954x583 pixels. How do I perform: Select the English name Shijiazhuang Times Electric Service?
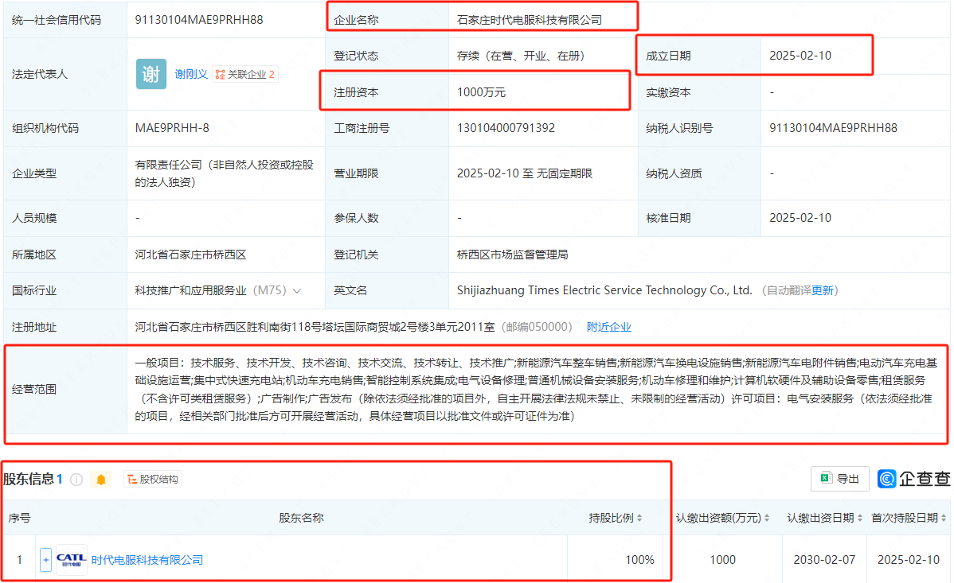coord(604,290)
